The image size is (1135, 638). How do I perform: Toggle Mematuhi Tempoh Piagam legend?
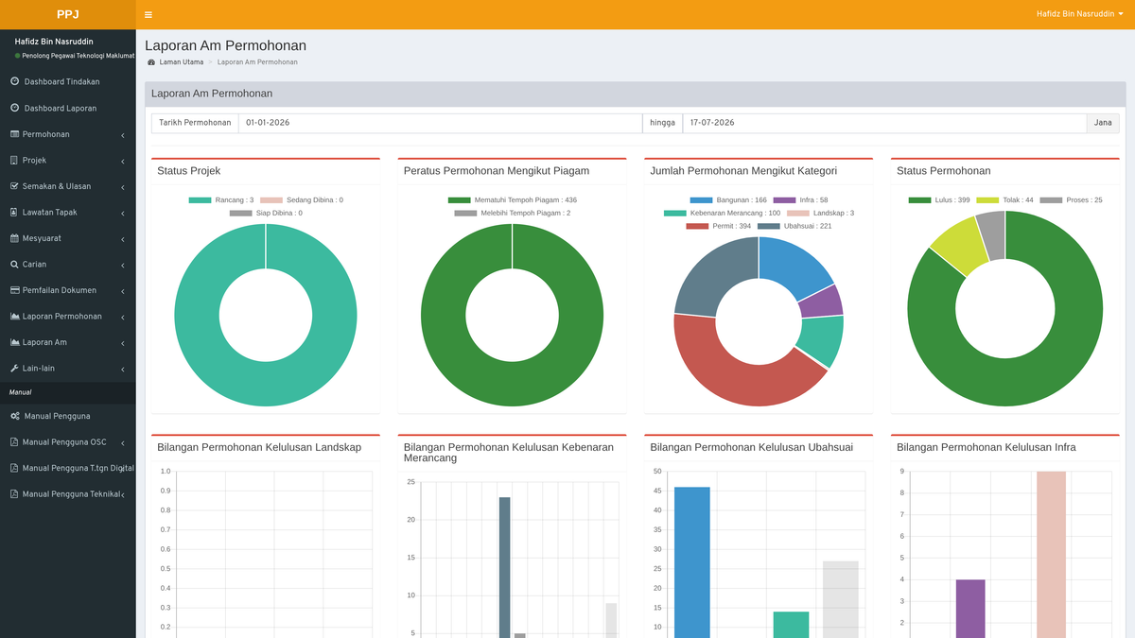click(x=513, y=200)
